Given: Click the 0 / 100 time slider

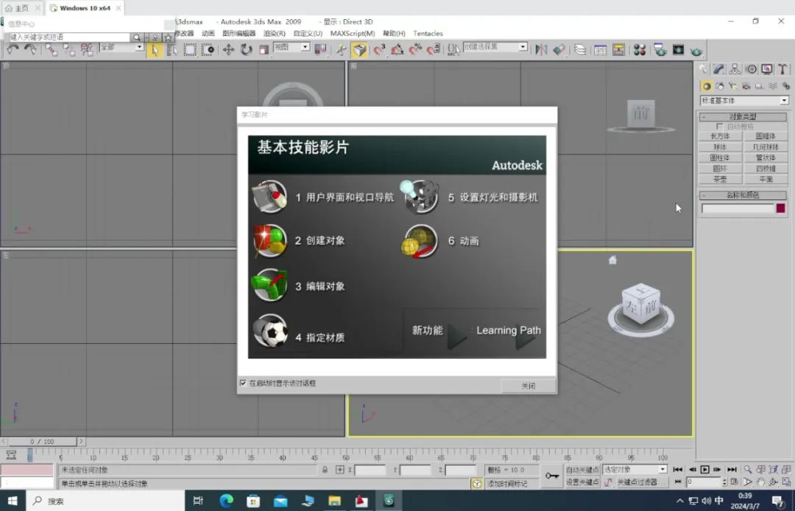Looking at the screenshot, I should point(42,442).
